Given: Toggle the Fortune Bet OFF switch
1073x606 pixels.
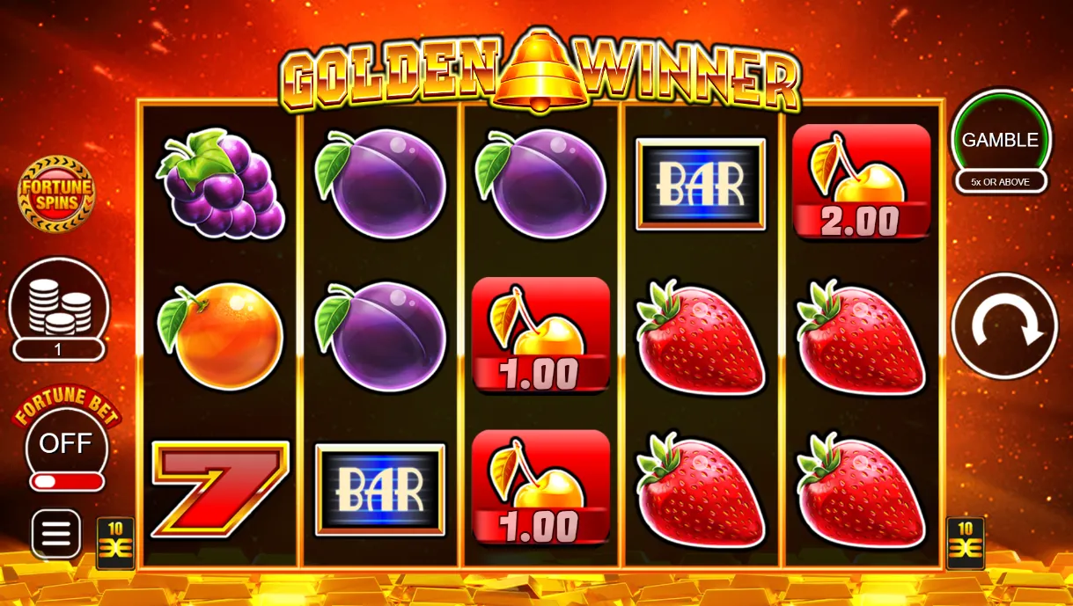Looking at the screenshot, I should click(x=66, y=442).
